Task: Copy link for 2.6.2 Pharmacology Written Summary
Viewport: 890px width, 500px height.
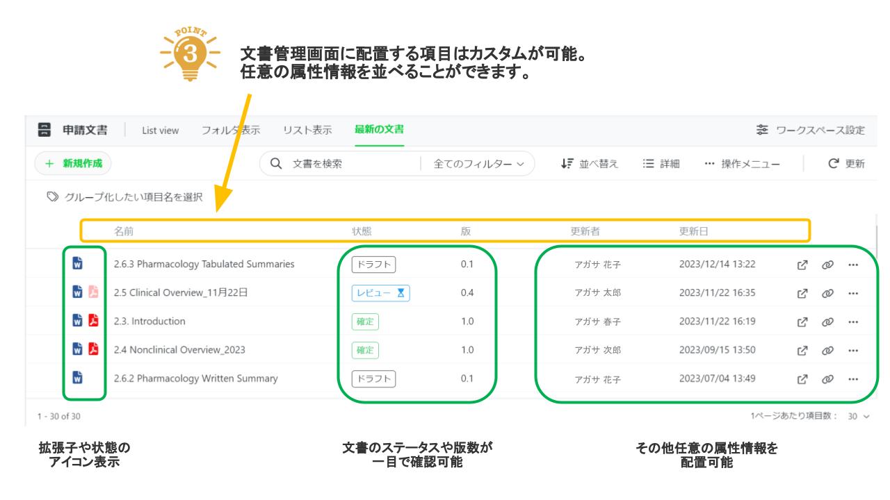Action: pyautogui.click(x=829, y=379)
